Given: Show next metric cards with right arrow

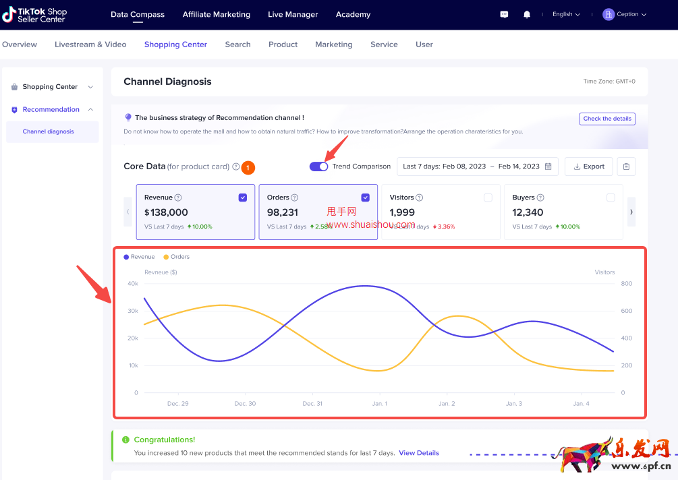Looking at the screenshot, I should [631, 212].
